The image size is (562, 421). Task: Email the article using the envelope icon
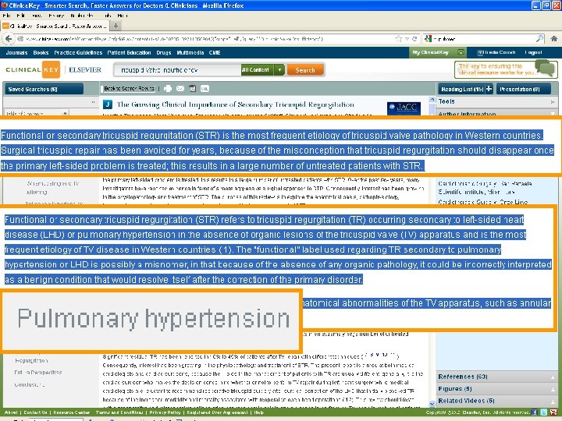click(180, 88)
